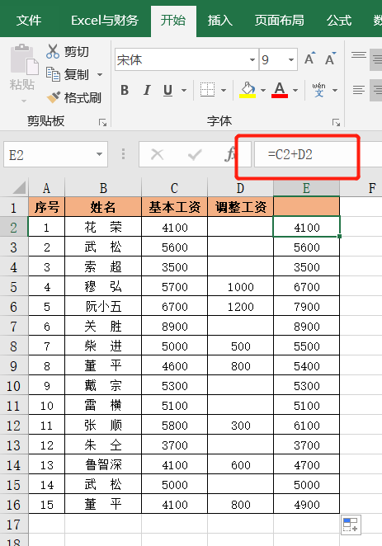This screenshot has width=382, height=546.
Task: Select cell with name 花 荣
Action: pyautogui.click(x=103, y=227)
